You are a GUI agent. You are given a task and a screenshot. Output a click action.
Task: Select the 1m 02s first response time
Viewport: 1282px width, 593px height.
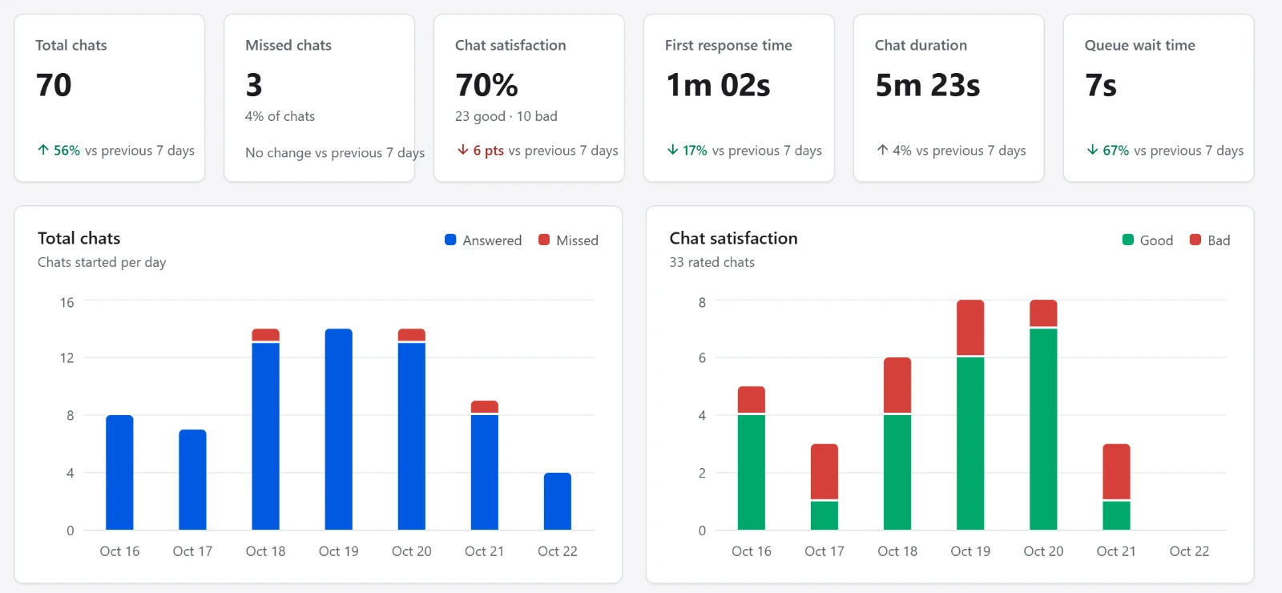coord(718,85)
